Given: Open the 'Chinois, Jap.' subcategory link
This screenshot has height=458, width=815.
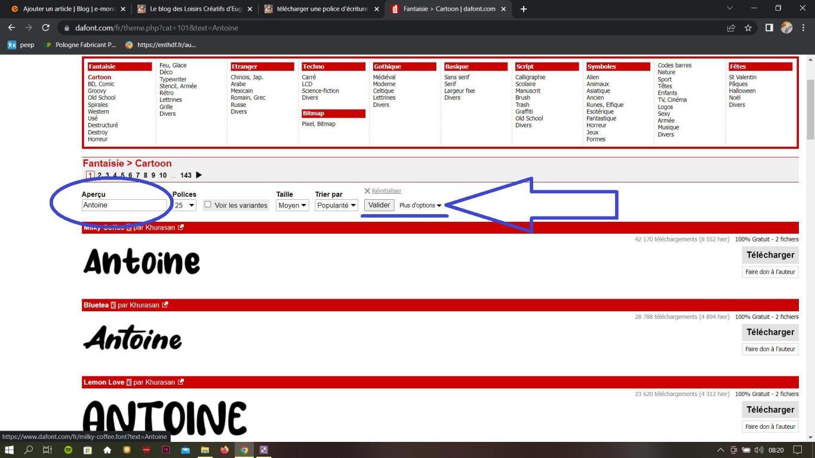Looking at the screenshot, I should 247,78.
